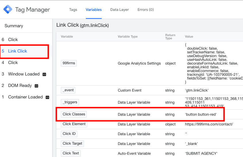Click code icon next to Window Loaded
Screen dimensions: 243x157
point(44,74)
